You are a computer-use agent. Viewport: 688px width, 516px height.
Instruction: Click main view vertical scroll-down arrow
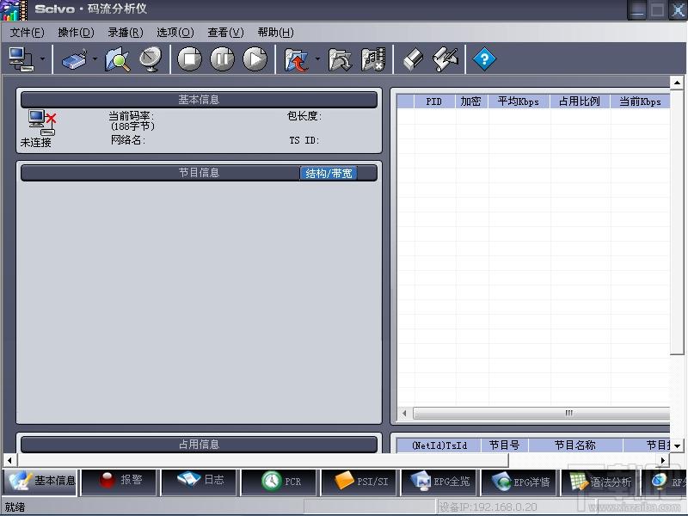[x=677, y=445]
